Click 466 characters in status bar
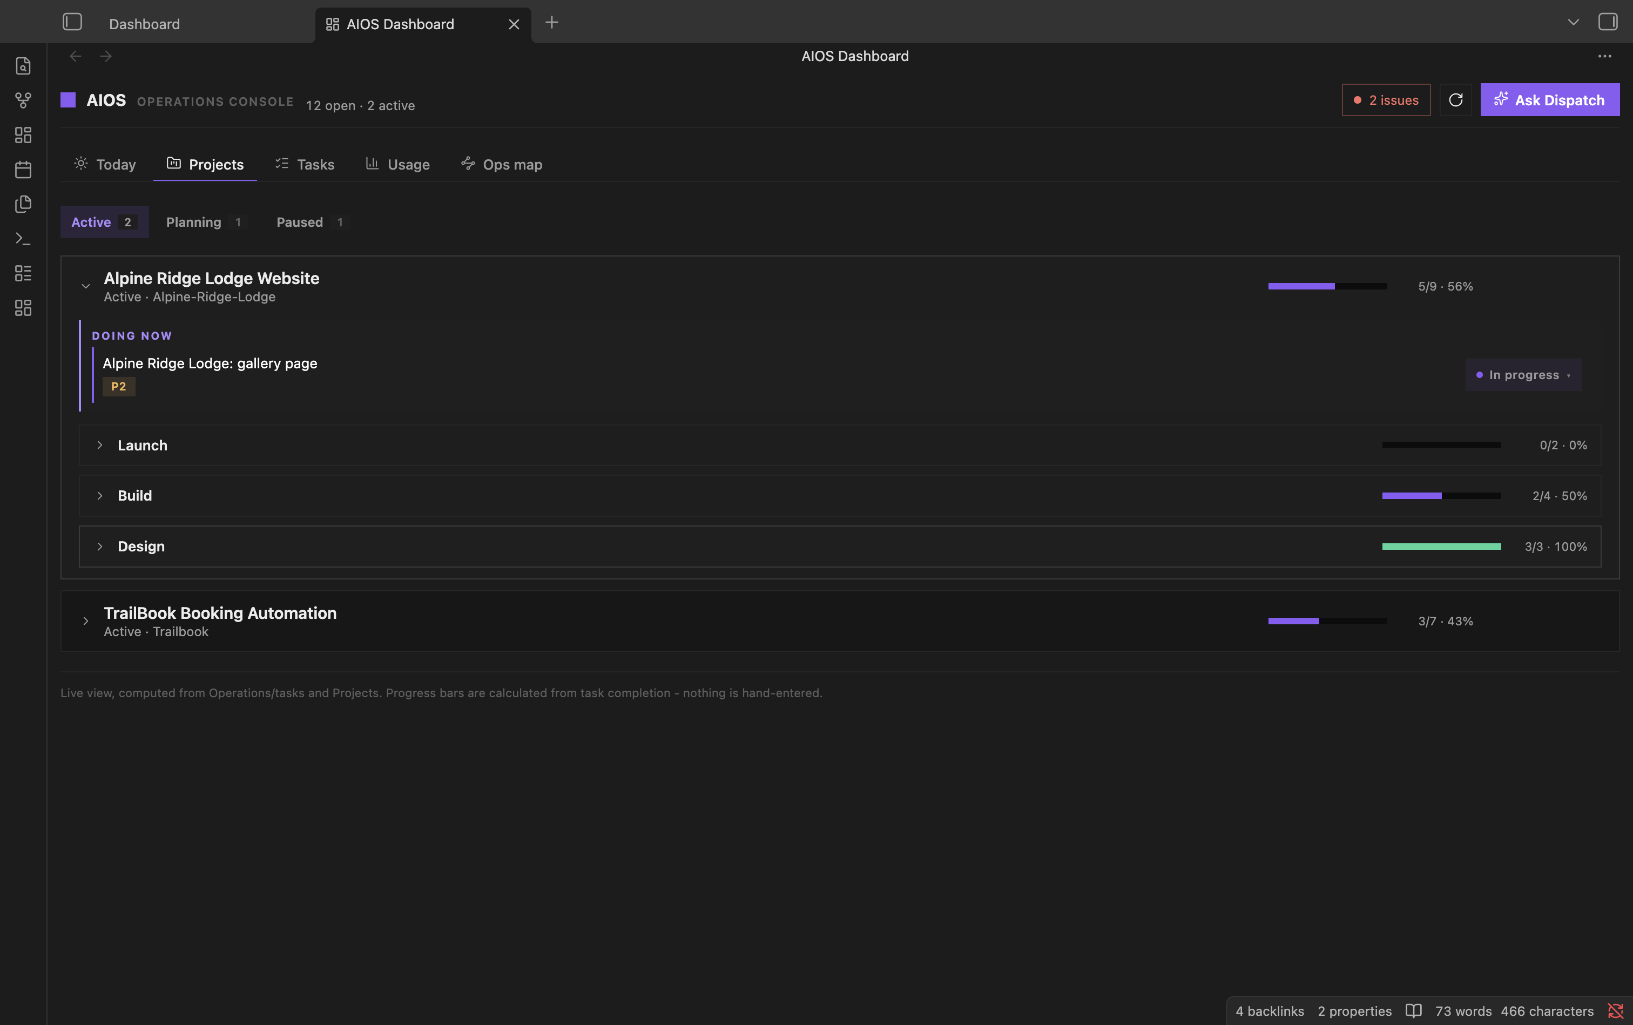This screenshot has height=1025, width=1633. tap(1547, 1011)
